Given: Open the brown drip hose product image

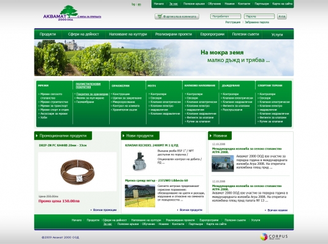Looking at the screenshot, I should [x=77, y=172].
